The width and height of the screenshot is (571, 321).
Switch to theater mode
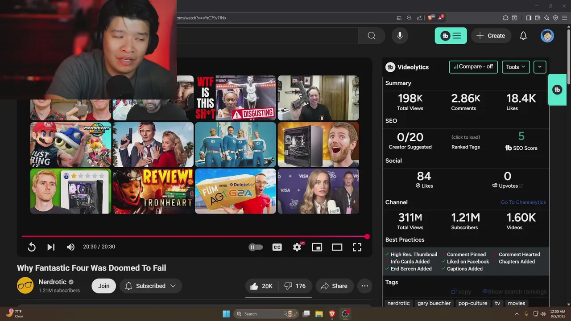coord(337,247)
